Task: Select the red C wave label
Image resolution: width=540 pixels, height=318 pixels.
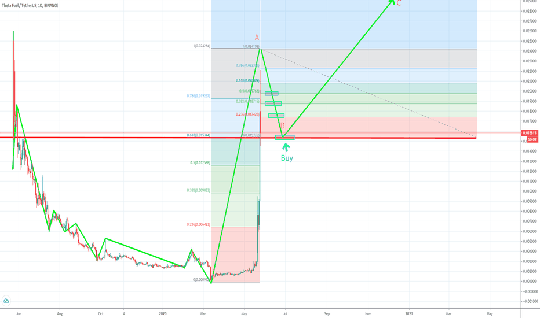Action: point(399,3)
